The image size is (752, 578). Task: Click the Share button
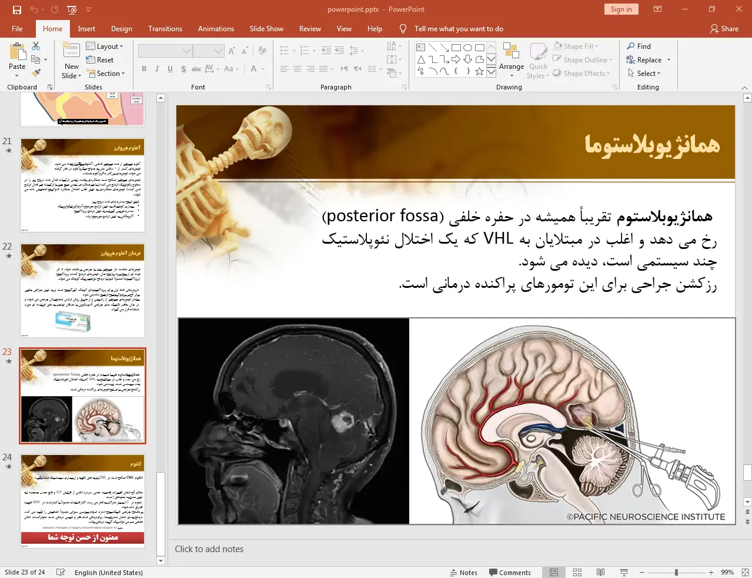pyautogui.click(x=724, y=29)
